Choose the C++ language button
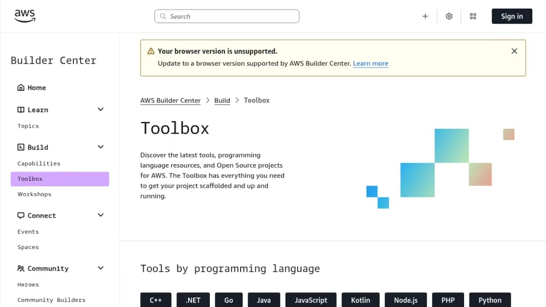 coord(156,300)
